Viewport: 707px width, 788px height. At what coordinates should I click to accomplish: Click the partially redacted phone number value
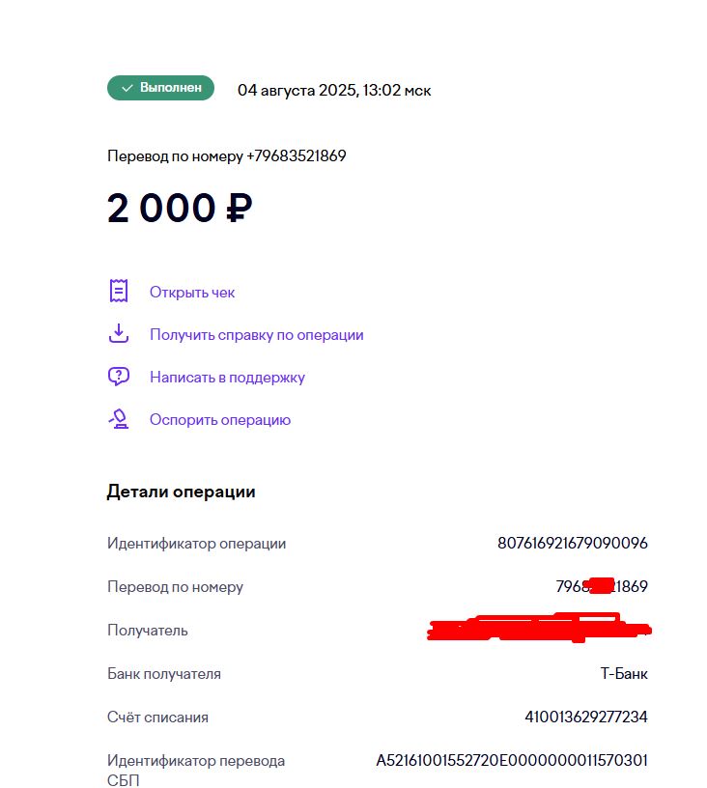[601, 586]
